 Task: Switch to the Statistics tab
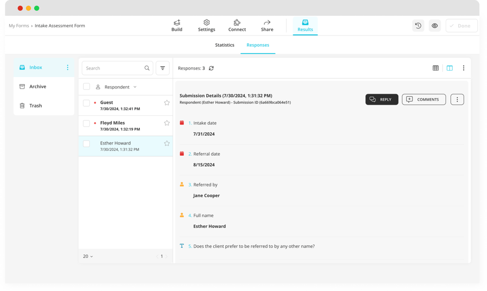(225, 45)
